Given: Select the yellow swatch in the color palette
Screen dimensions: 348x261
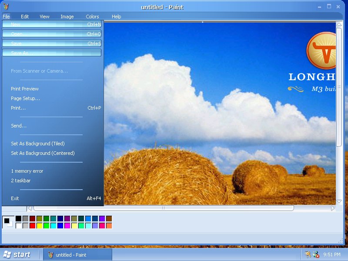Looking at the screenshot, I should [x=39, y=225].
